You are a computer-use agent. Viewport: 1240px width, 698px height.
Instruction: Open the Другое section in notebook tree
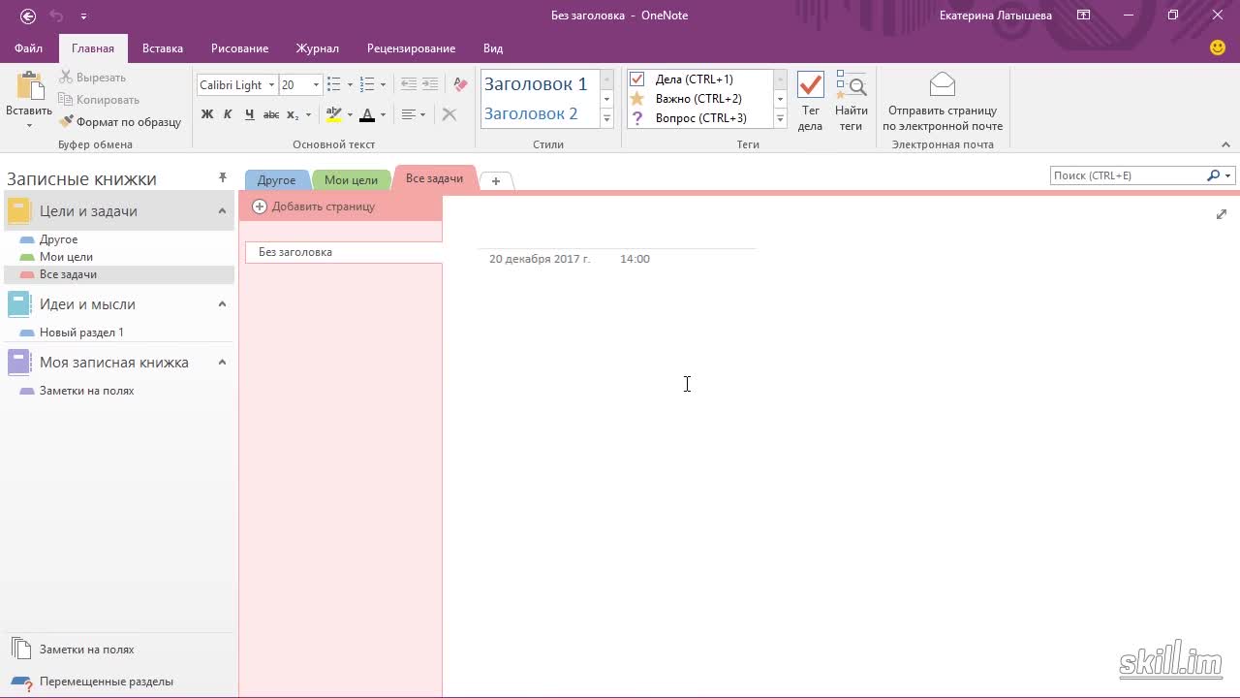59,239
